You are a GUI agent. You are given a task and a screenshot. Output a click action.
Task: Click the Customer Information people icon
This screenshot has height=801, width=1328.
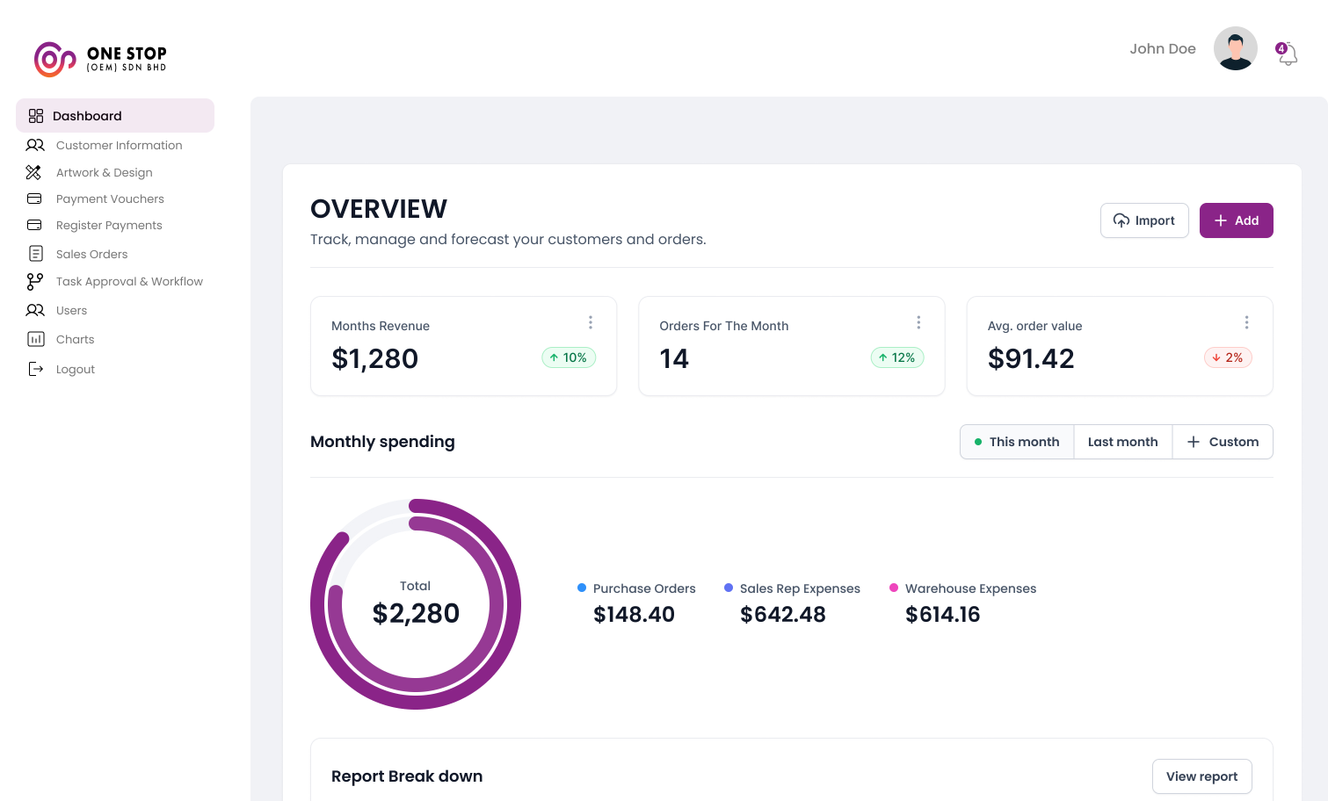35,145
